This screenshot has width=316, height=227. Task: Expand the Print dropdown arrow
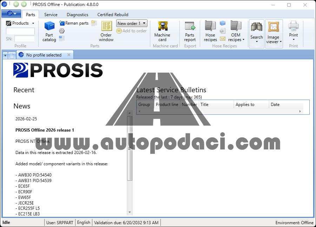coord(294,40)
